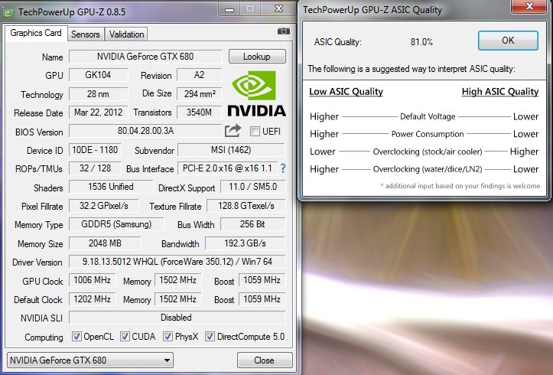Click the Close button in GPU-Z
This screenshot has width=553, height=375.
265,360
